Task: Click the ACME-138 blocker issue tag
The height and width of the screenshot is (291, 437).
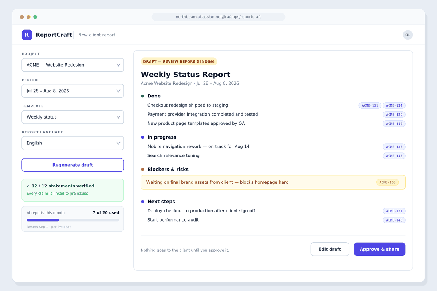Action: [x=387, y=182]
